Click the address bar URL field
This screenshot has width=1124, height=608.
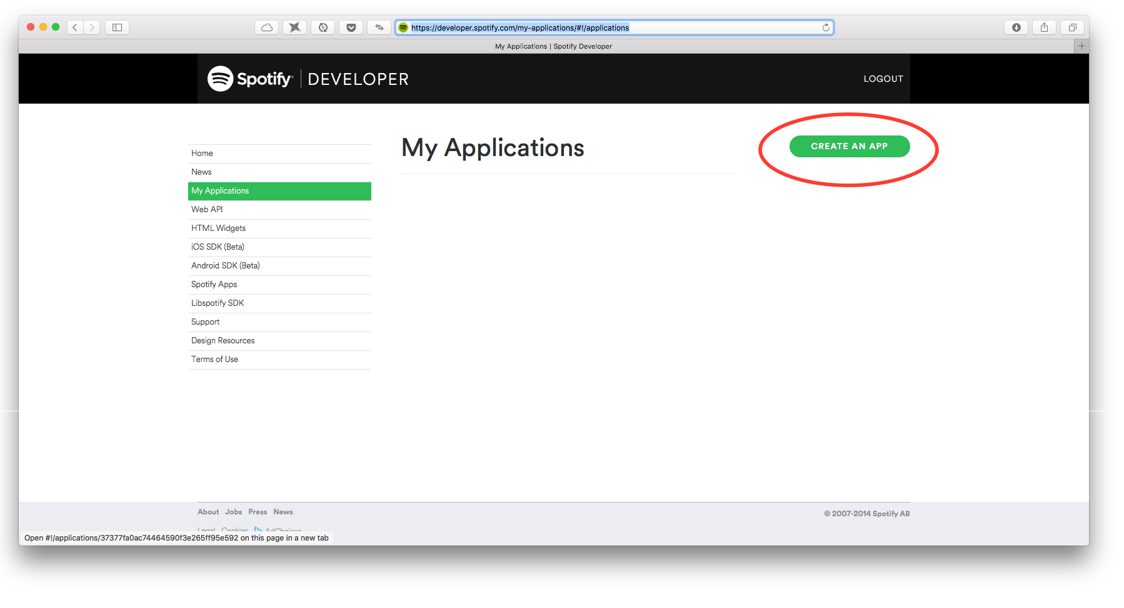pos(615,27)
